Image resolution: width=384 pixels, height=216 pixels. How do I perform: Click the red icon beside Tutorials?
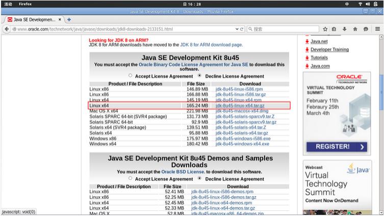pyautogui.click(x=307, y=58)
